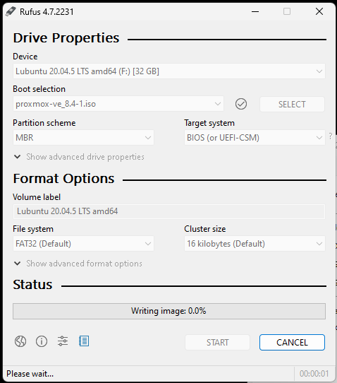337x383 pixels.
Task: Expand Show advanced format options
Action: click(78, 264)
